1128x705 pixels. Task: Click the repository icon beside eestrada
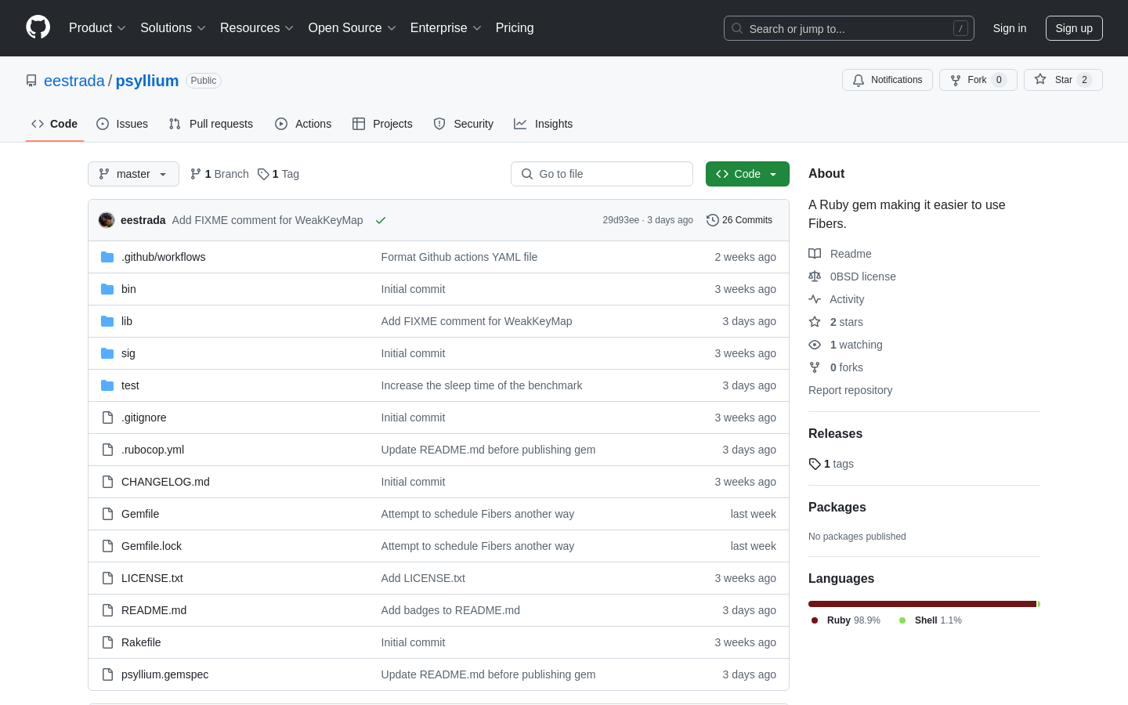(x=31, y=81)
